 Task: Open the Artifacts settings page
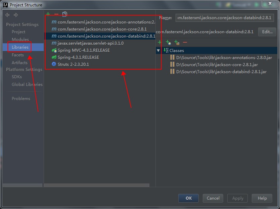tap(20, 63)
